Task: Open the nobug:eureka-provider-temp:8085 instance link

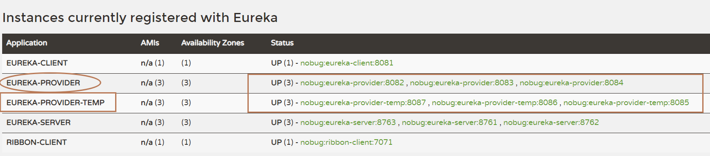Action: 626,103
